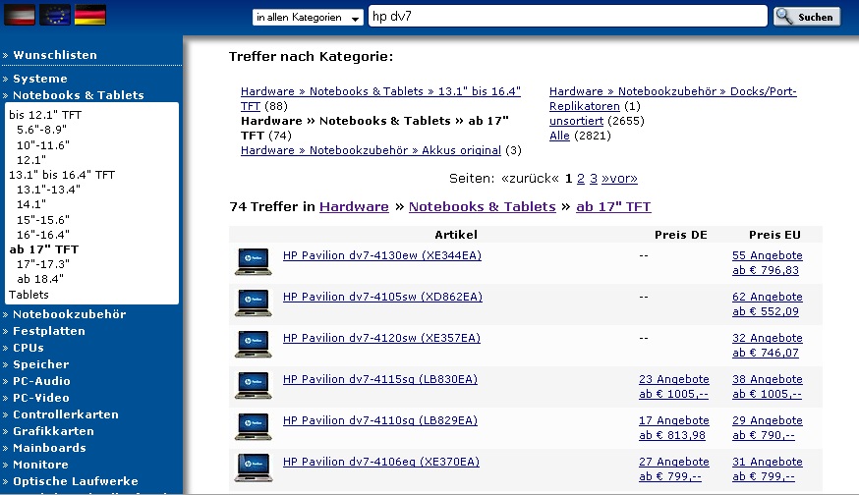Viewport: 859px width, 495px height.
Task: Select the 17"-17.3" size subcategory
Action: (43, 264)
